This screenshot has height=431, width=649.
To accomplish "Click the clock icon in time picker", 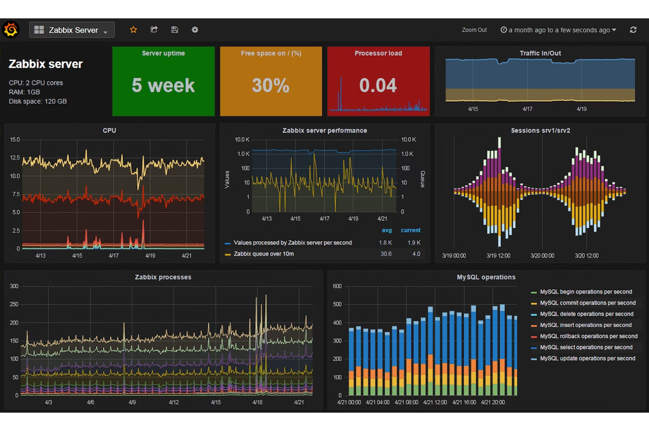I will click(504, 30).
